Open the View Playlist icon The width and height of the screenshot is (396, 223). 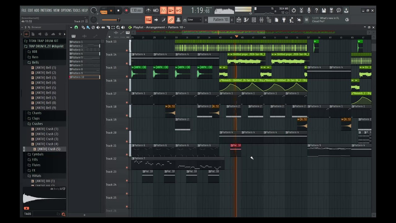click(239, 20)
